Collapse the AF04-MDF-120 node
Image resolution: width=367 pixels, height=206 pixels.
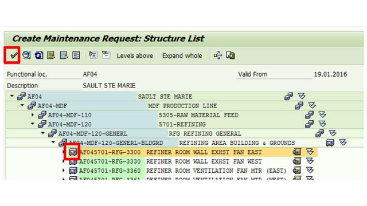tap(33, 124)
